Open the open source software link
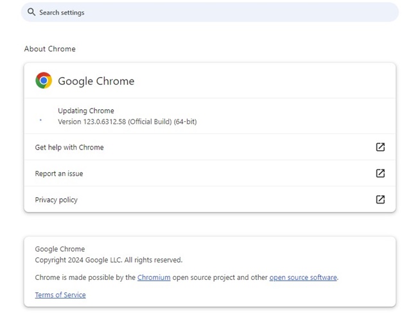 click(303, 277)
